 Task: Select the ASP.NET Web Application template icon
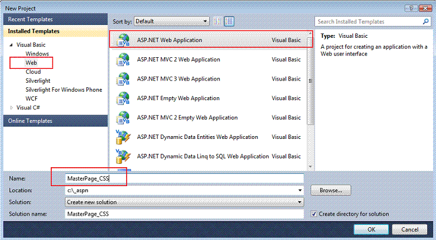(123, 40)
